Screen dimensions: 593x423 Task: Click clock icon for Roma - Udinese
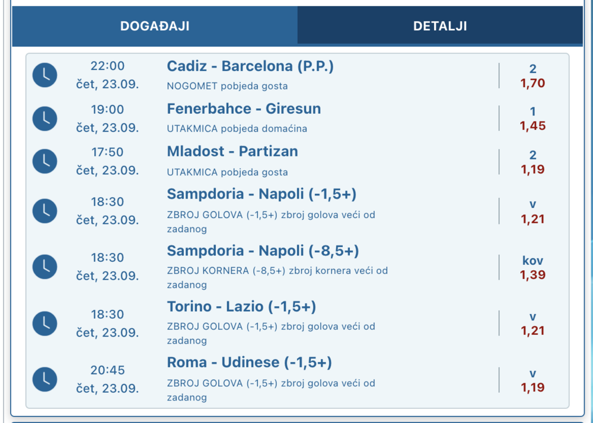coord(45,379)
